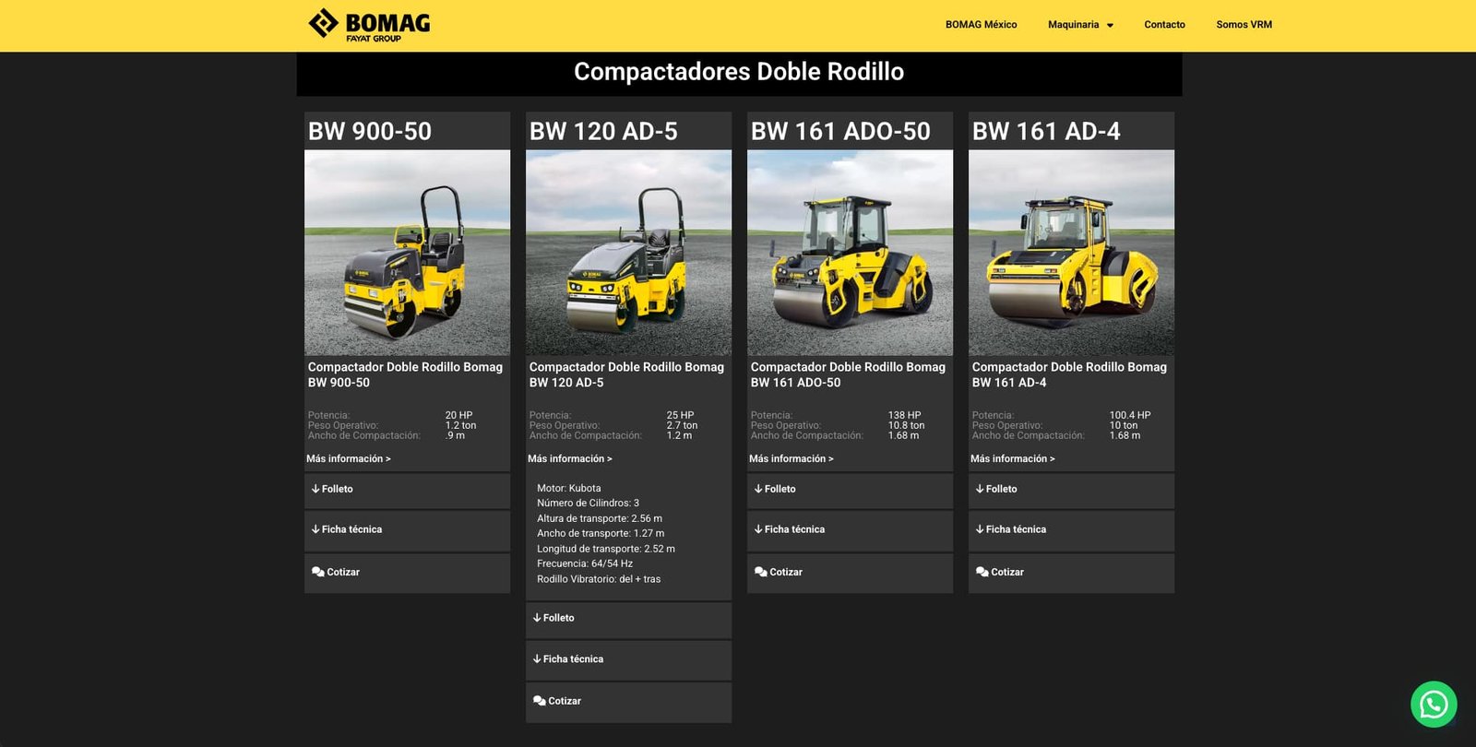Click the '2.7 ton' weight value
Image resolution: width=1476 pixels, height=747 pixels.
click(x=683, y=425)
